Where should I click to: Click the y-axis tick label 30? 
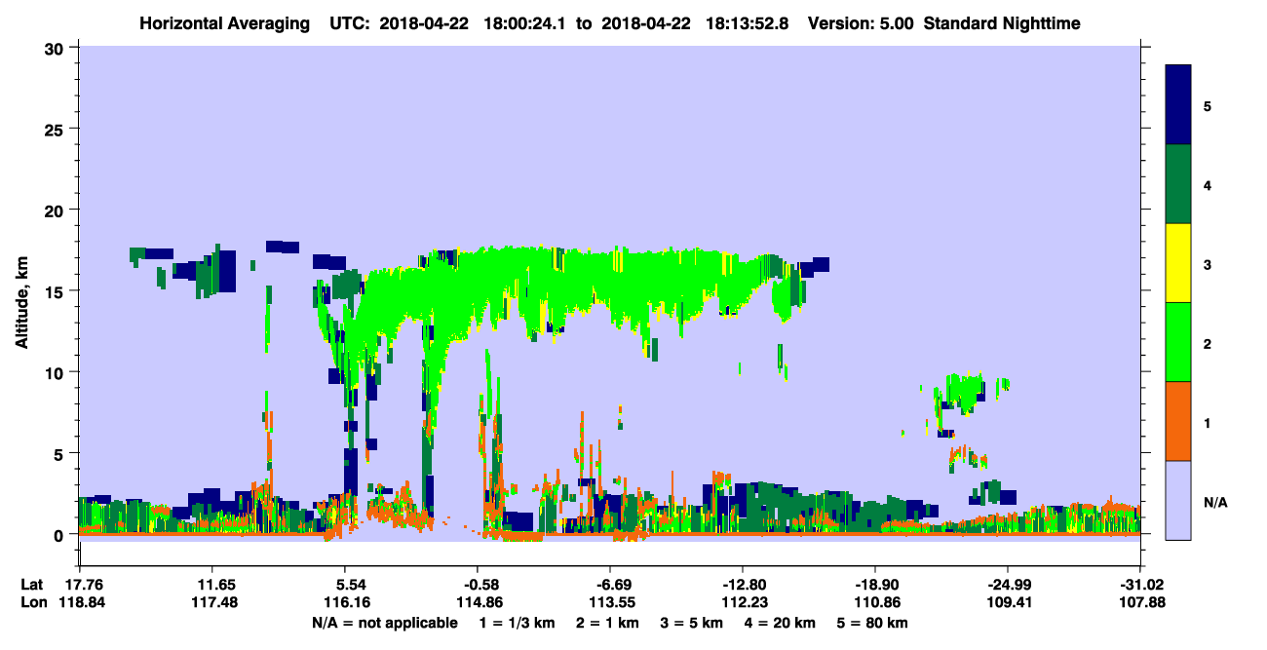57,47
